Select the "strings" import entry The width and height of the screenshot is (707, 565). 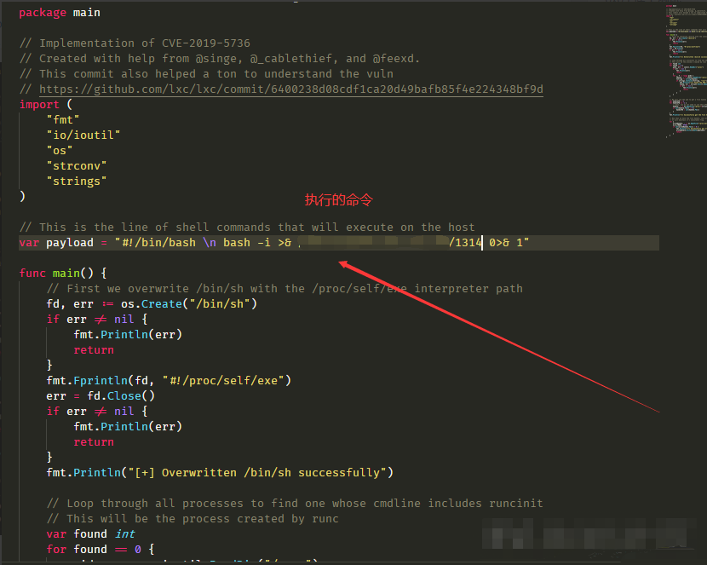77,182
